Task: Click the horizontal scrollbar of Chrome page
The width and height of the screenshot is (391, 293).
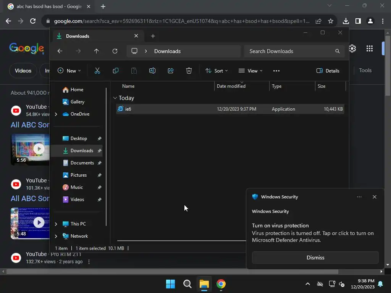Action: tap(172, 272)
